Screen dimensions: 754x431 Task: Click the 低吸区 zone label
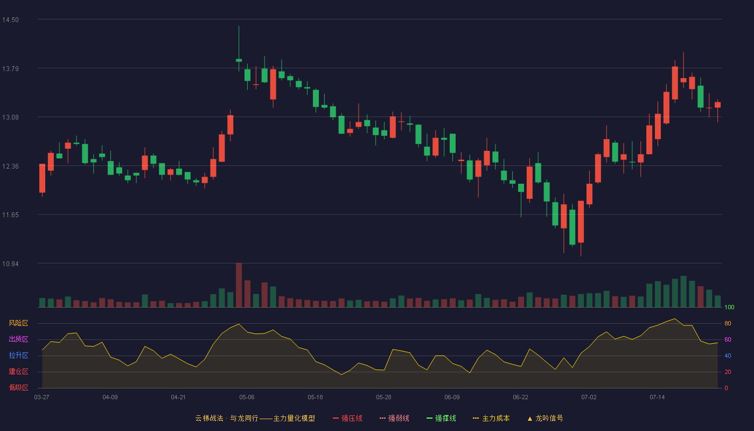coord(18,387)
